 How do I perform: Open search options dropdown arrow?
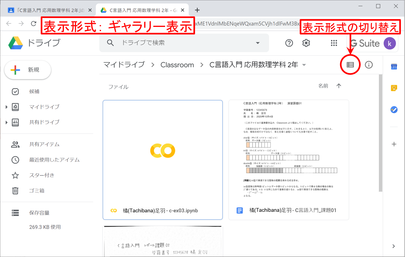point(258,43)
